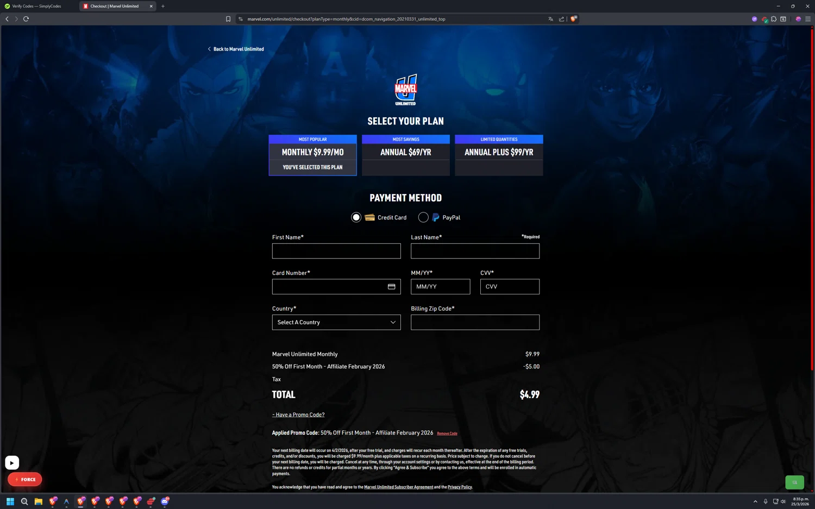Image resolution: width=815 pixels, height=509 pixels.
Task: Open the purple extension icon in toolbar
Action: click(x=754, y=19)
